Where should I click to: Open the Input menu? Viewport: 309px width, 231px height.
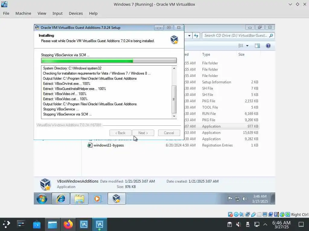click(x=57, y=13)
